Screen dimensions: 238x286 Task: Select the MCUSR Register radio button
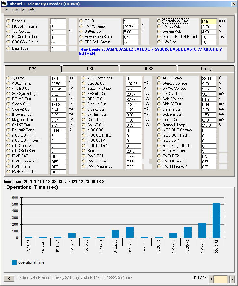8,26
